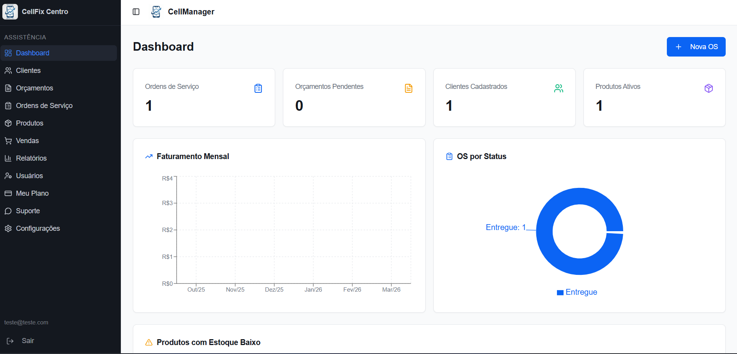737x354 pixels.
Task: Click the CellFix Centro logo icon
Action: point(10,12)
